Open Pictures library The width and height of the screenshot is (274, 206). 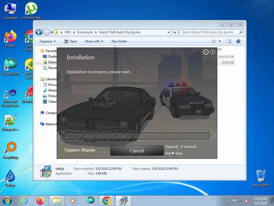pos(50,96)
